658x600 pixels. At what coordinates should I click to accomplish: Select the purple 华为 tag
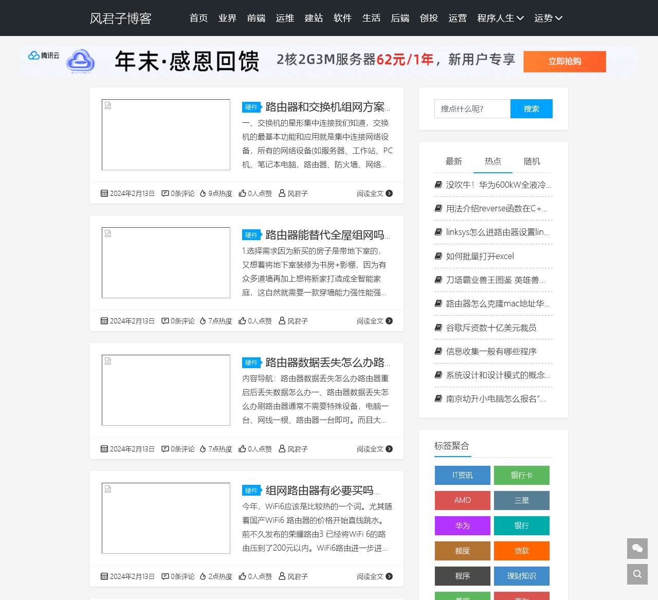462,525
